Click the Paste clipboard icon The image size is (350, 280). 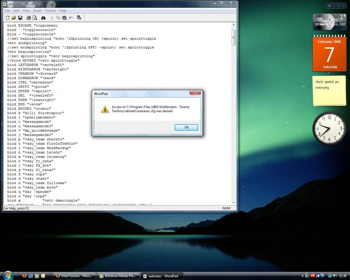coord(64,18)
